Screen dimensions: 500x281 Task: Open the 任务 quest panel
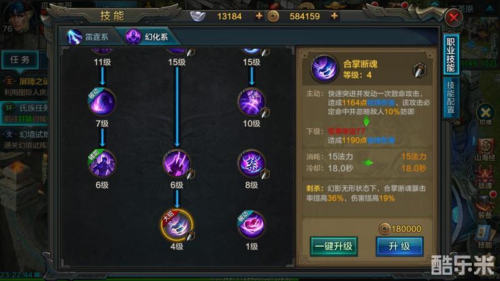20,59
